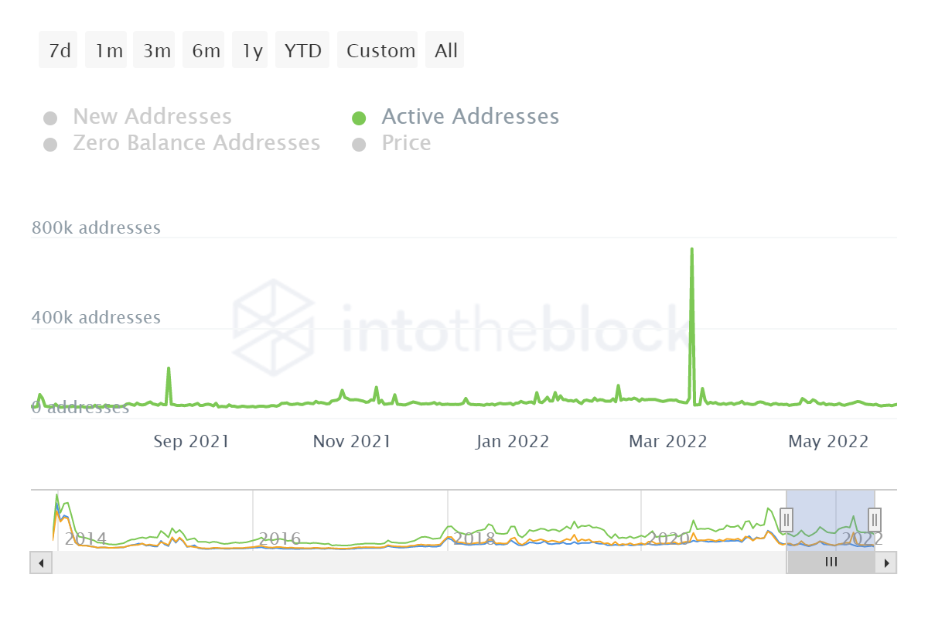Show the 1y time range
This screenshot has width=928, height=619.
click(251, 51)
